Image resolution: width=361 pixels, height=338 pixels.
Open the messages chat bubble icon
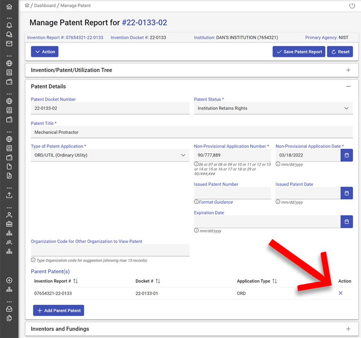click(9, 34)
